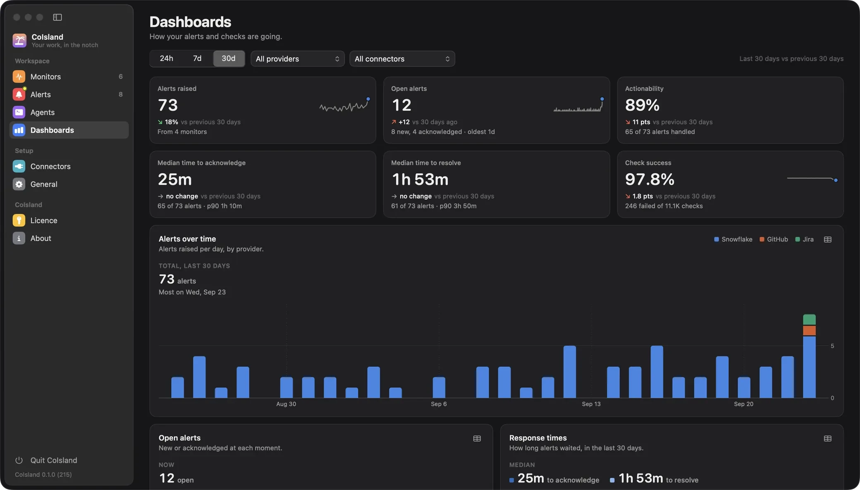
Task: Click the Open alerts sparkline
Action: [579, 105]
